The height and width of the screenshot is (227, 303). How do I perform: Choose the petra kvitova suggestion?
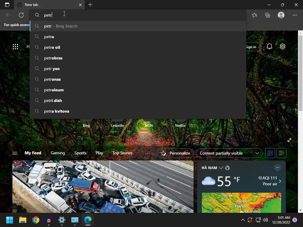click(138, 111)
